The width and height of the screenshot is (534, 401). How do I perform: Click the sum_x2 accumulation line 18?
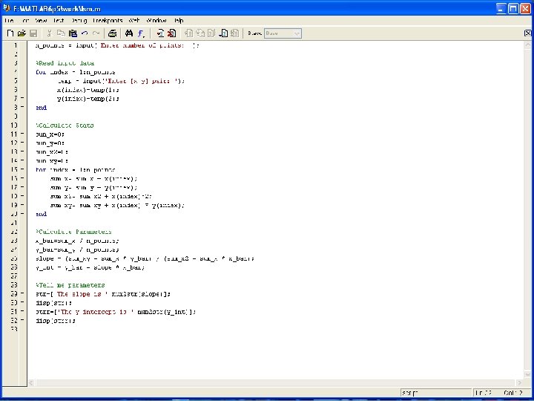[101, 196]
